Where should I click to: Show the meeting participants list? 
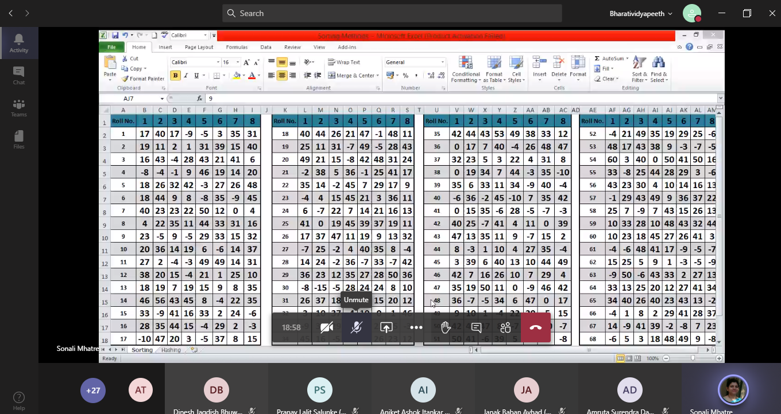coord(506,327)
